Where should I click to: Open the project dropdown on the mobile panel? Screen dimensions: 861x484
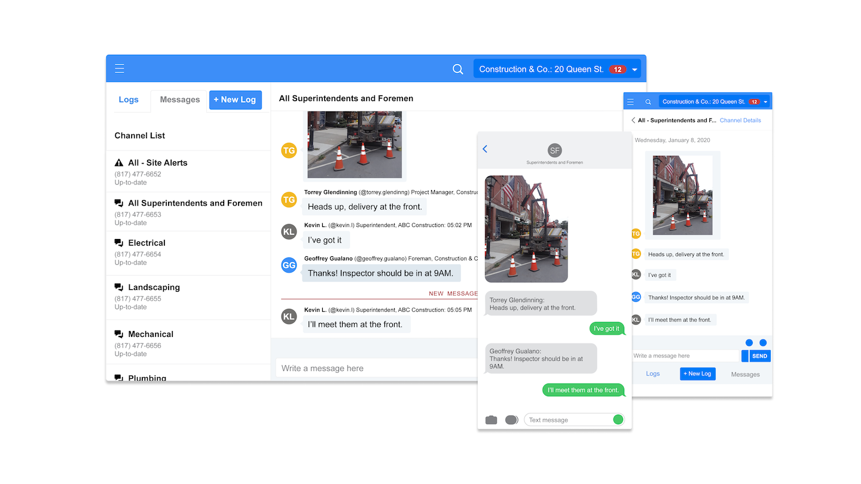[x=765, y=101]
